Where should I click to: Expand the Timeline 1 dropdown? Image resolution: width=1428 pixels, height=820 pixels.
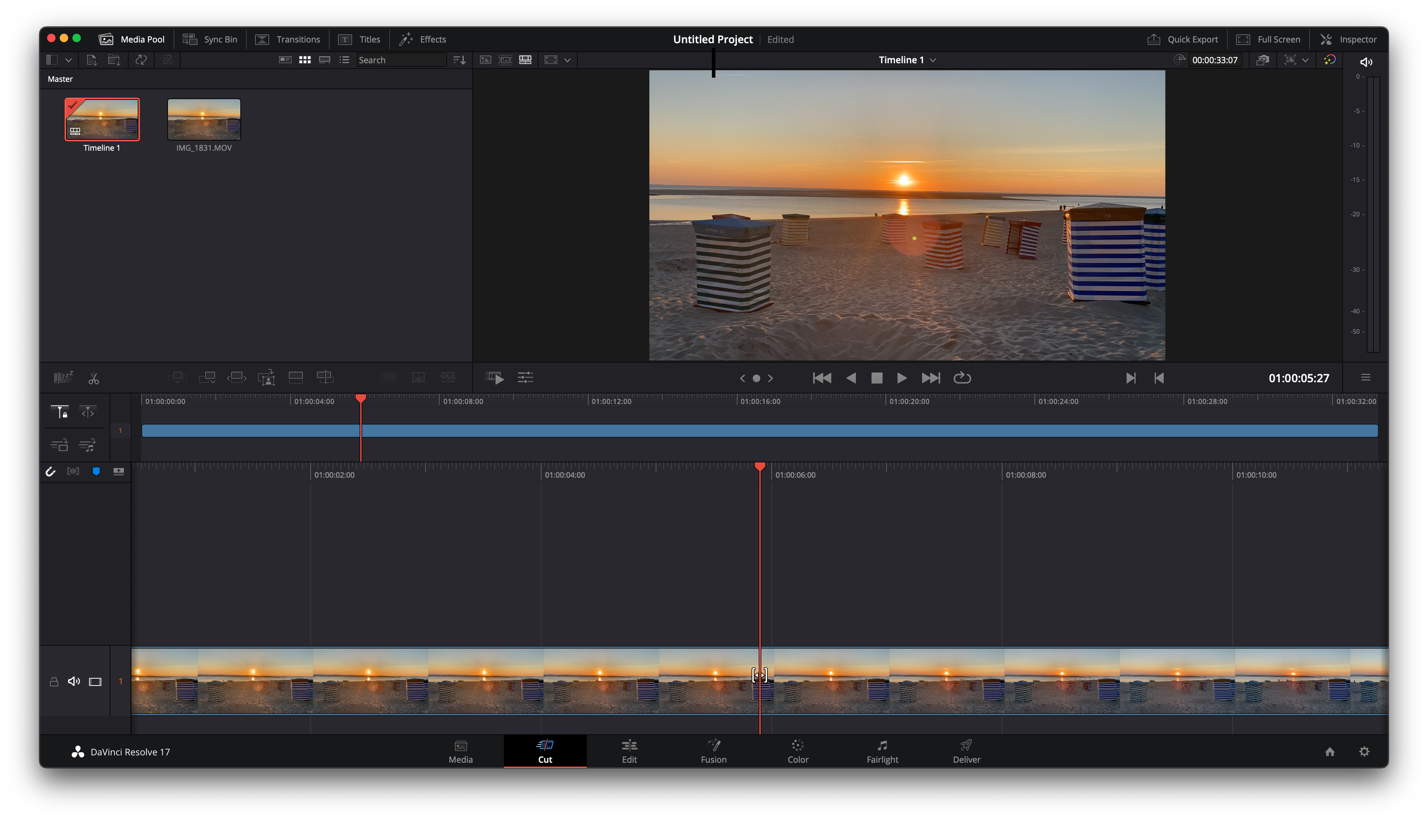(x=933, y=60)
